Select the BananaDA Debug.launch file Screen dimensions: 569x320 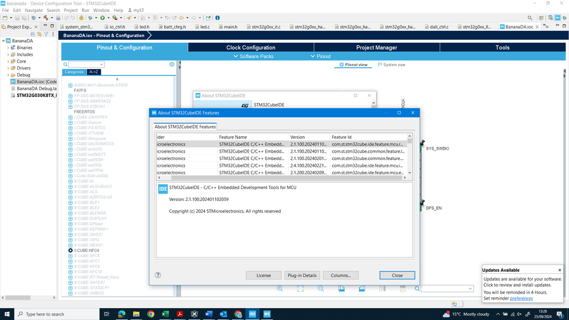(34, 88)
